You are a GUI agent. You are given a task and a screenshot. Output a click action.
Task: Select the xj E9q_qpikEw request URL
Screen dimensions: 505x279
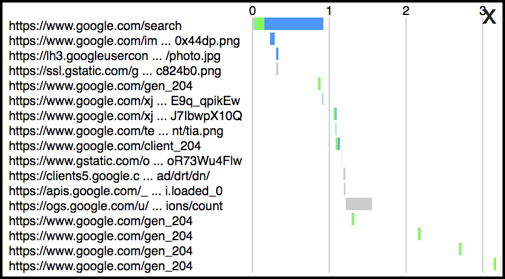124,101
